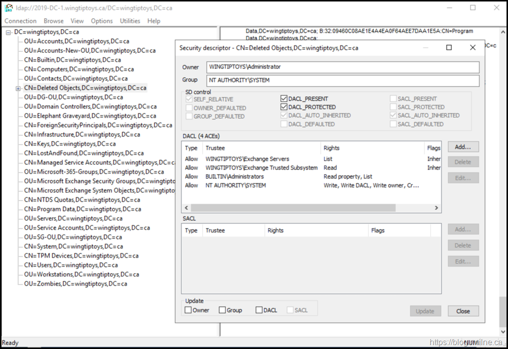Enable the Owner update checkbox
This screenshot has width=508, height=349.
click(188, 310)
